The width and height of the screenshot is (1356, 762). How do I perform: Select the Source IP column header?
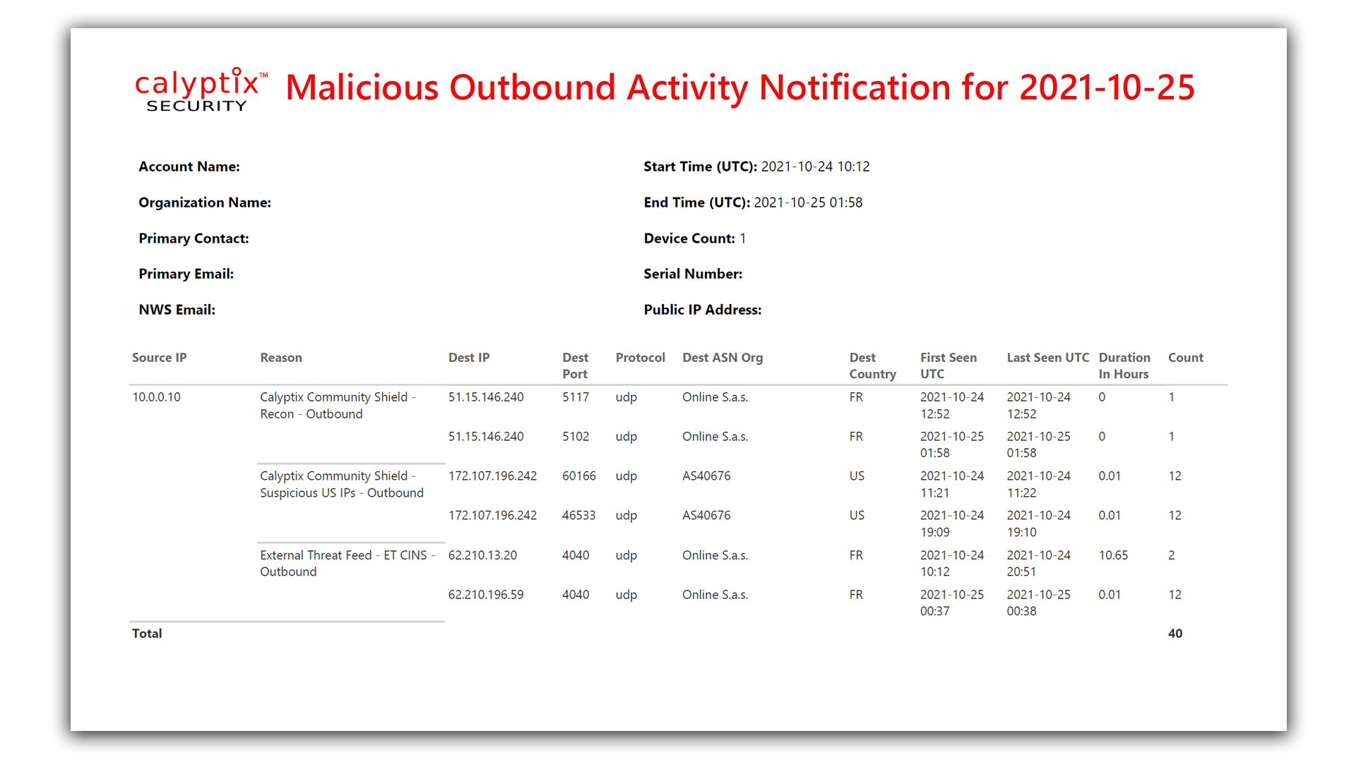point(159,358)
